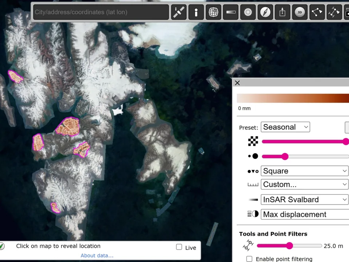The image size is (349, 262).
Task: Click the City/address/coordinates search field
Action: [101, 12]
